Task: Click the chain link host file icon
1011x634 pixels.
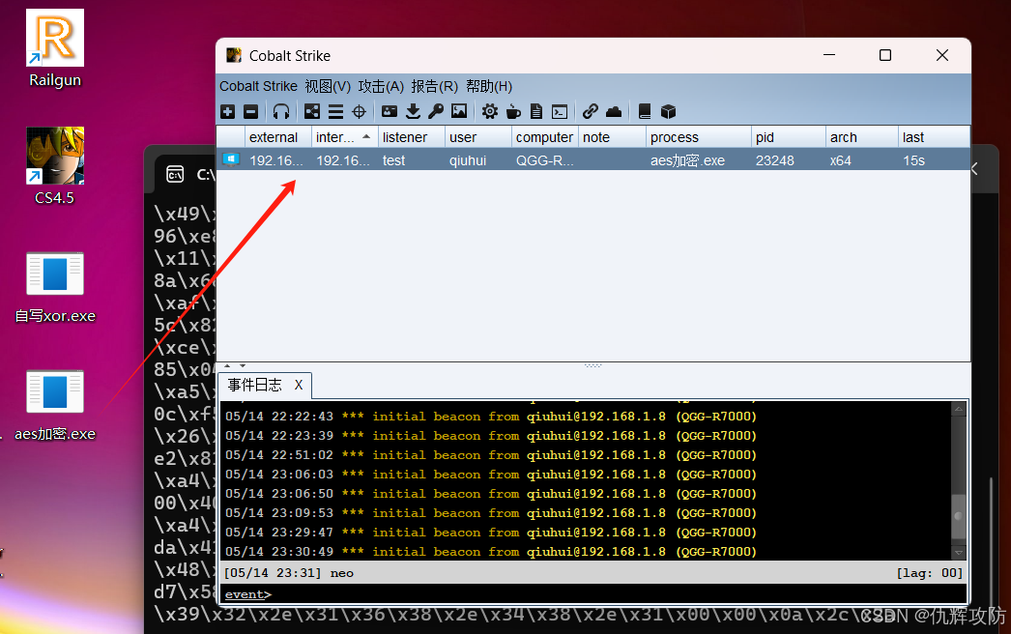Action: point(590,111)
